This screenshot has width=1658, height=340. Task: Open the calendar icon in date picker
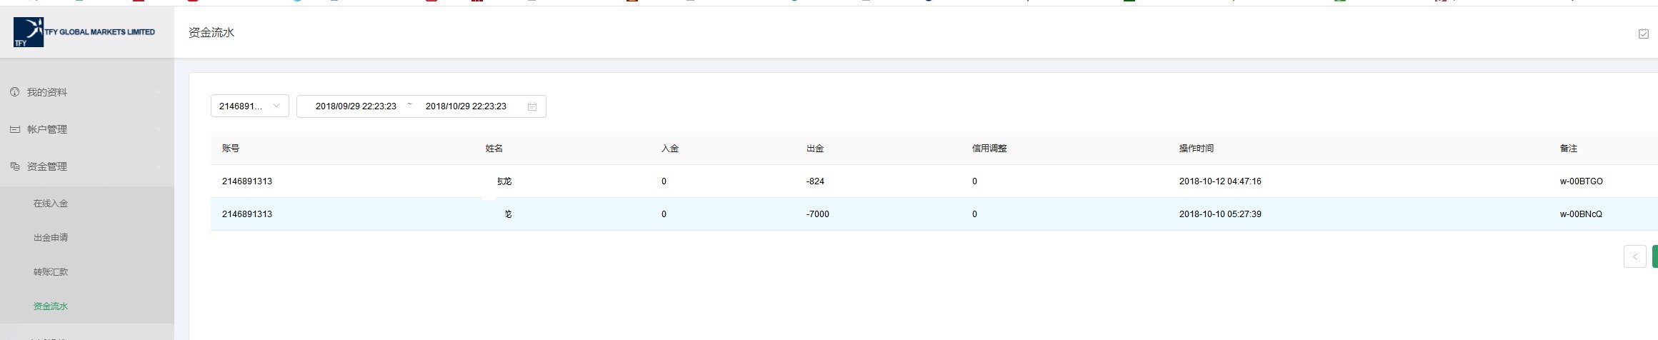click(531, 106)
